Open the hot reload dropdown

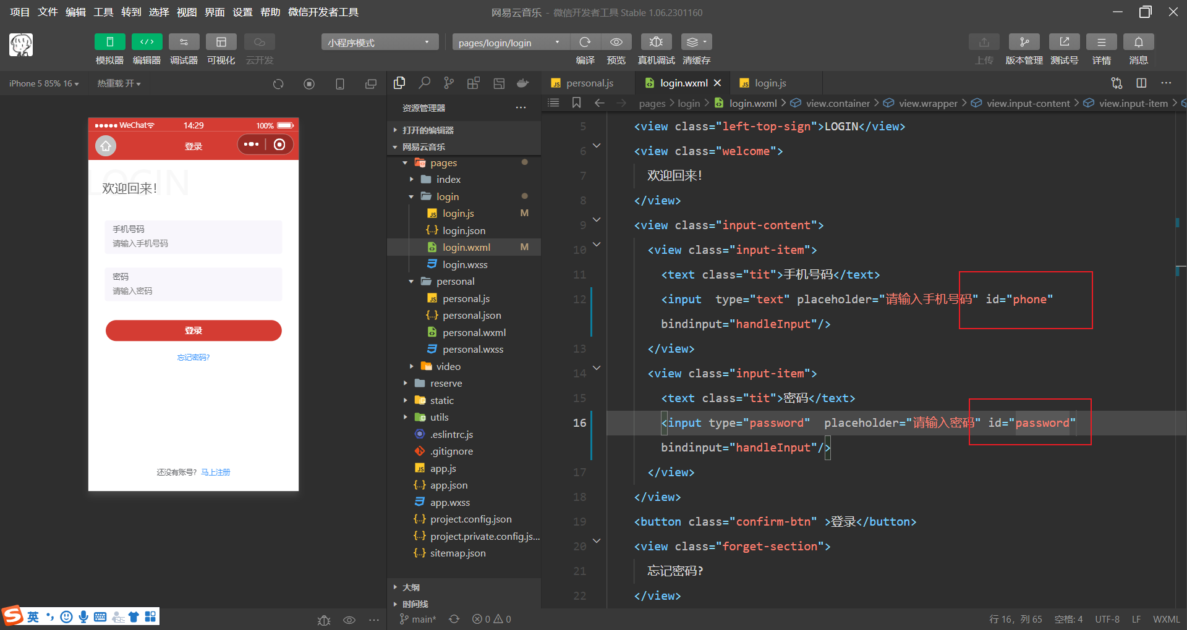click(x=119, y=83)
